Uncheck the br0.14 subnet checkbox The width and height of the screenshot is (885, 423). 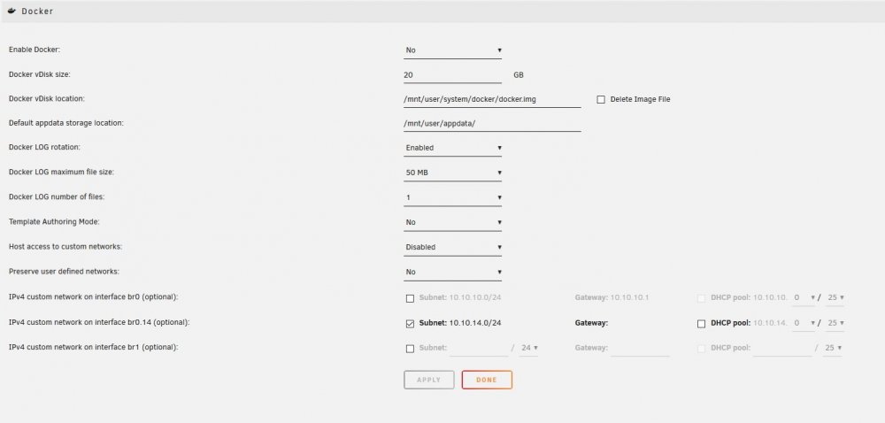coord(411,324)
